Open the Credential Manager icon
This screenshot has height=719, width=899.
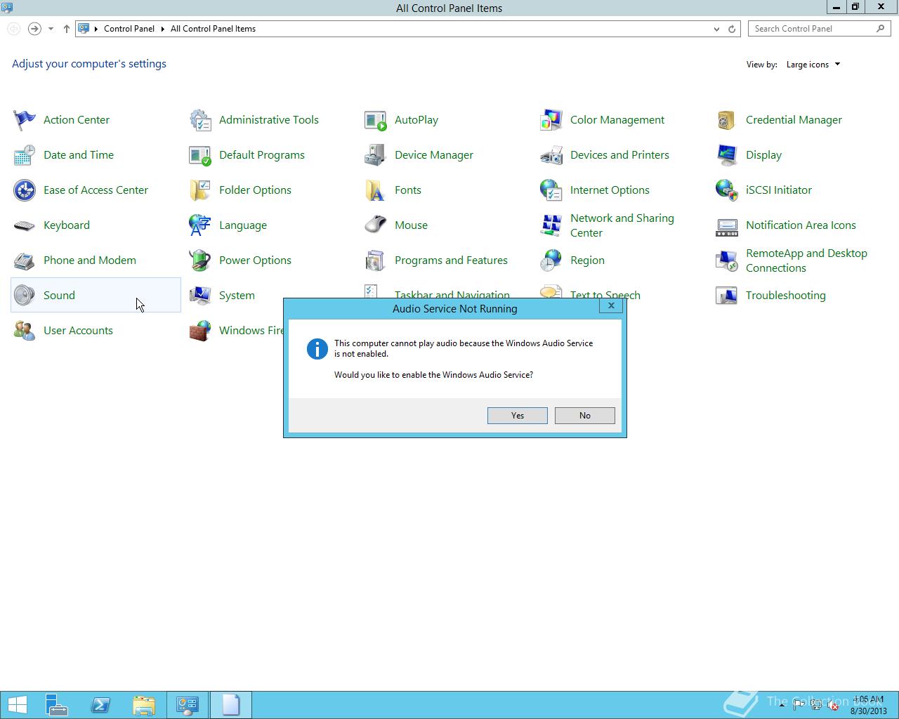[x=727, y=120]
